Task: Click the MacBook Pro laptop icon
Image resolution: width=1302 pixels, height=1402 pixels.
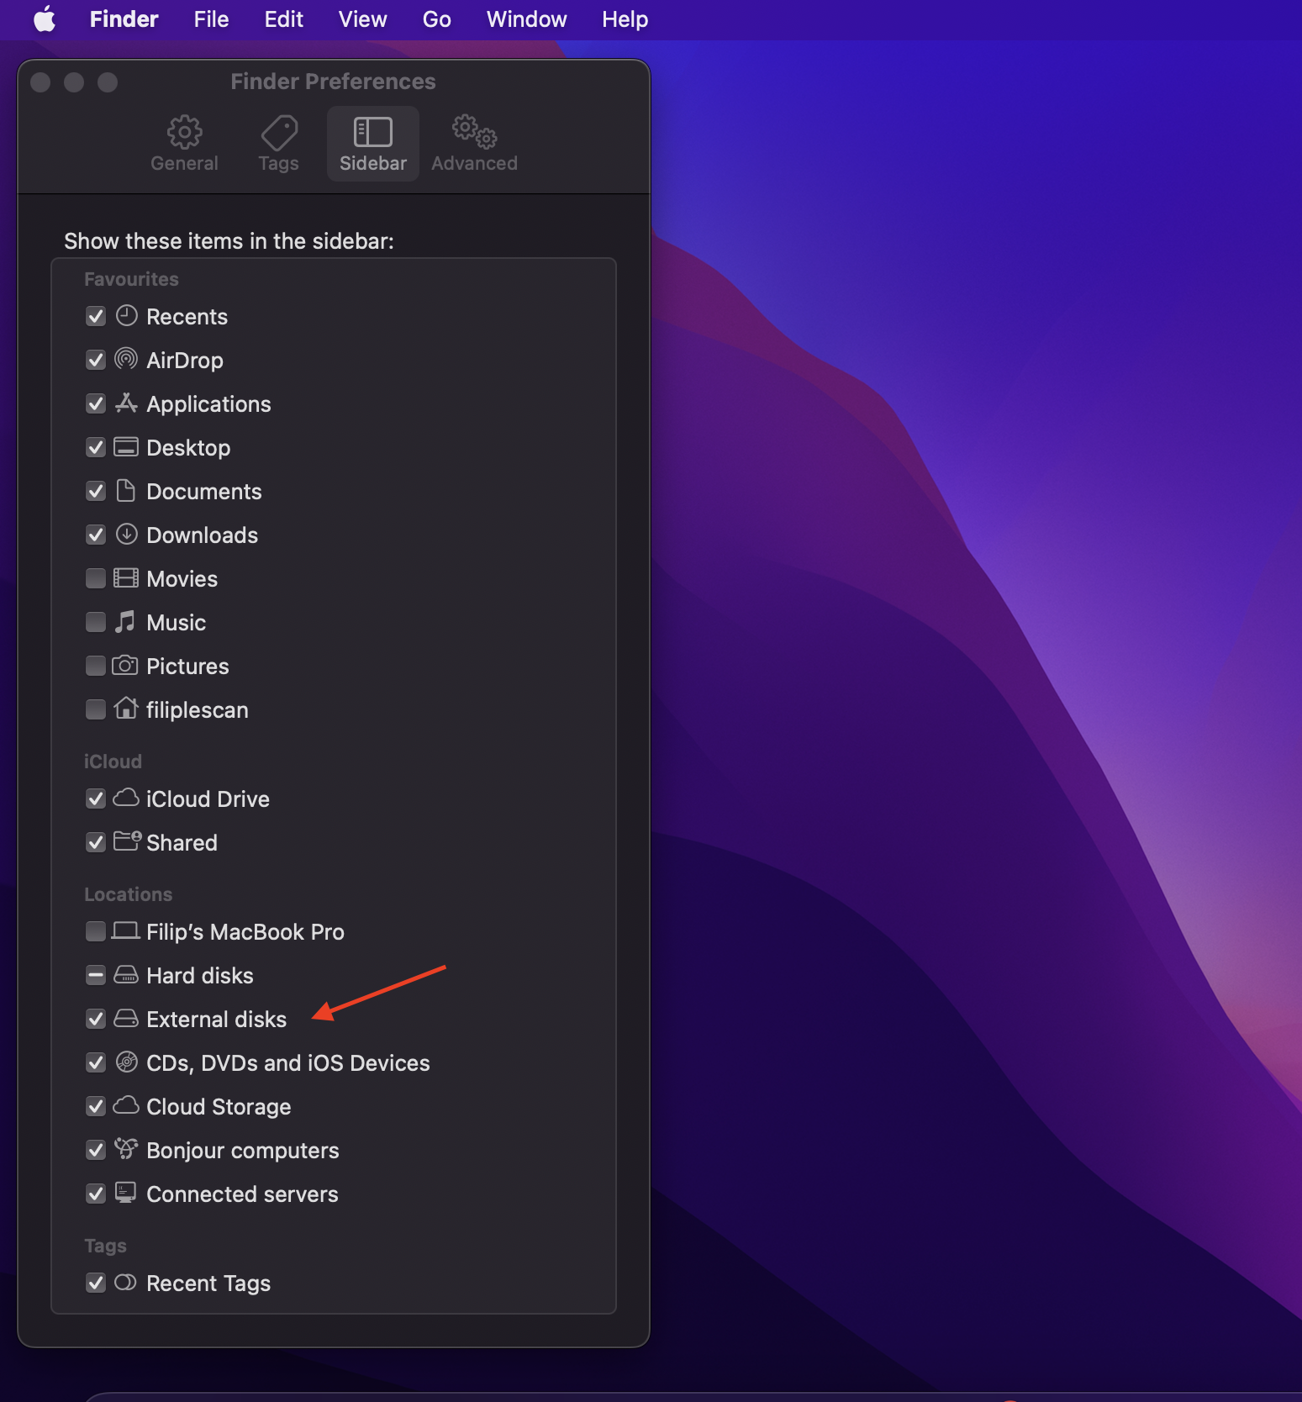Action: point(126,930)
